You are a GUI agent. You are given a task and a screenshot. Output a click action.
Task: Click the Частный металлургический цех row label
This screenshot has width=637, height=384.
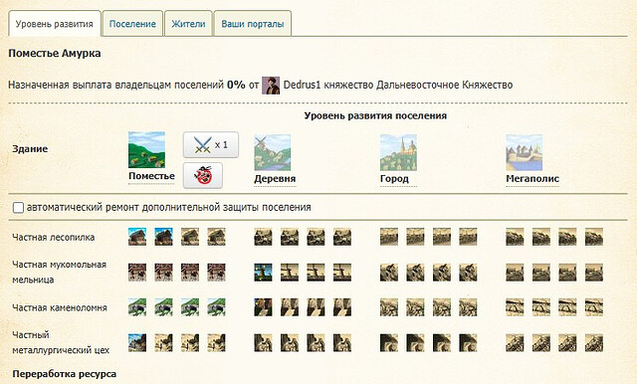[x=61, y=342]
